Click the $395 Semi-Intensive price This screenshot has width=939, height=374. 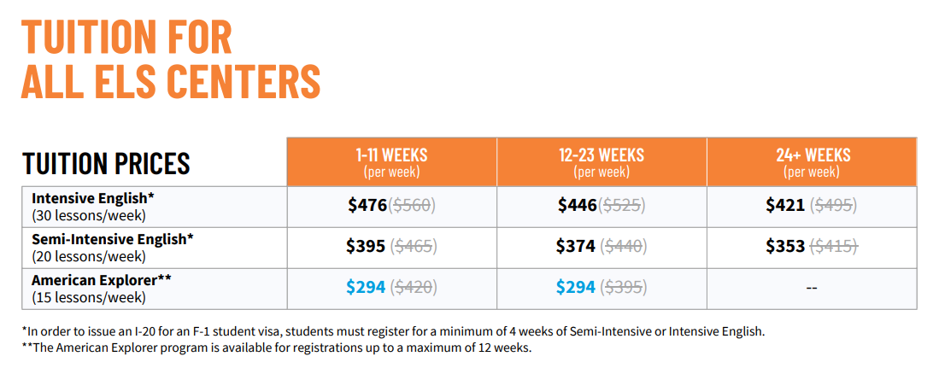[366, 246]
